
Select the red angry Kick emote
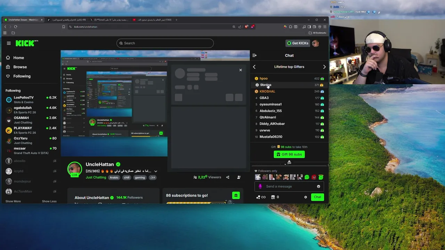tap(314, 177)
